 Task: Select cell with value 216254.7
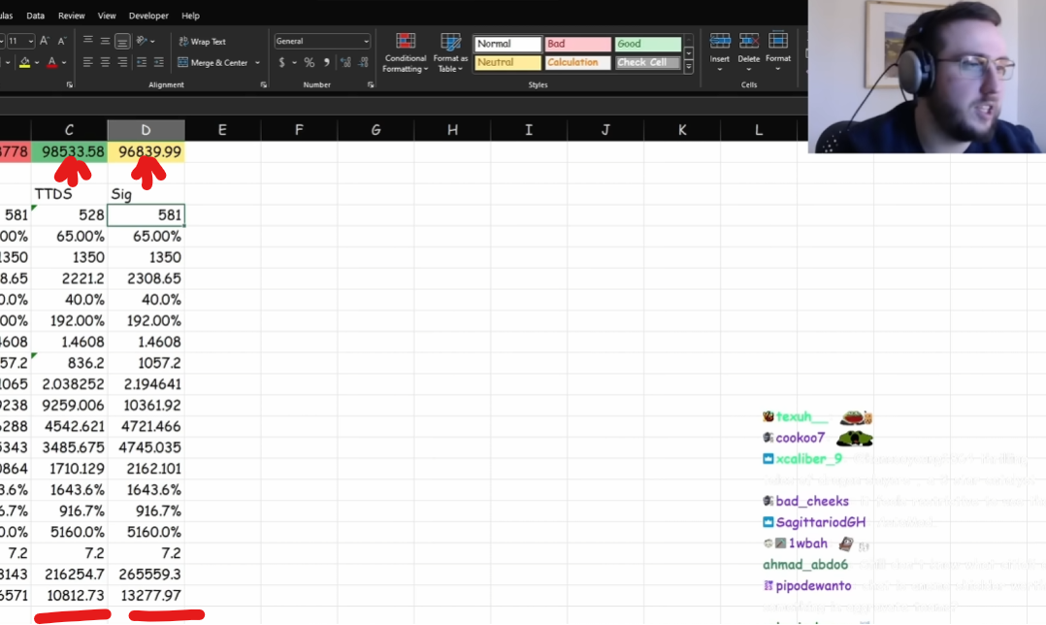click(x=70, y=575)
